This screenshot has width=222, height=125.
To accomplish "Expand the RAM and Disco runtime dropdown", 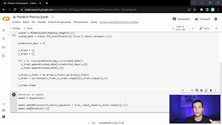I will click(x=193, y=28).
